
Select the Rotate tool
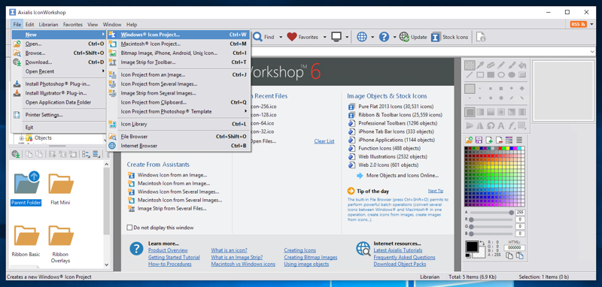491,125
